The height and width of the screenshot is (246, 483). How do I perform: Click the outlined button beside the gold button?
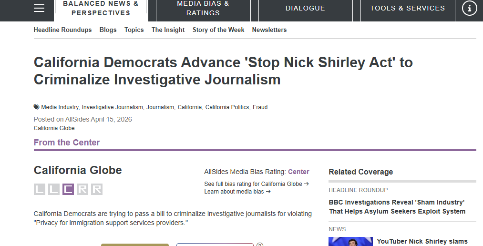pos(215,245)
